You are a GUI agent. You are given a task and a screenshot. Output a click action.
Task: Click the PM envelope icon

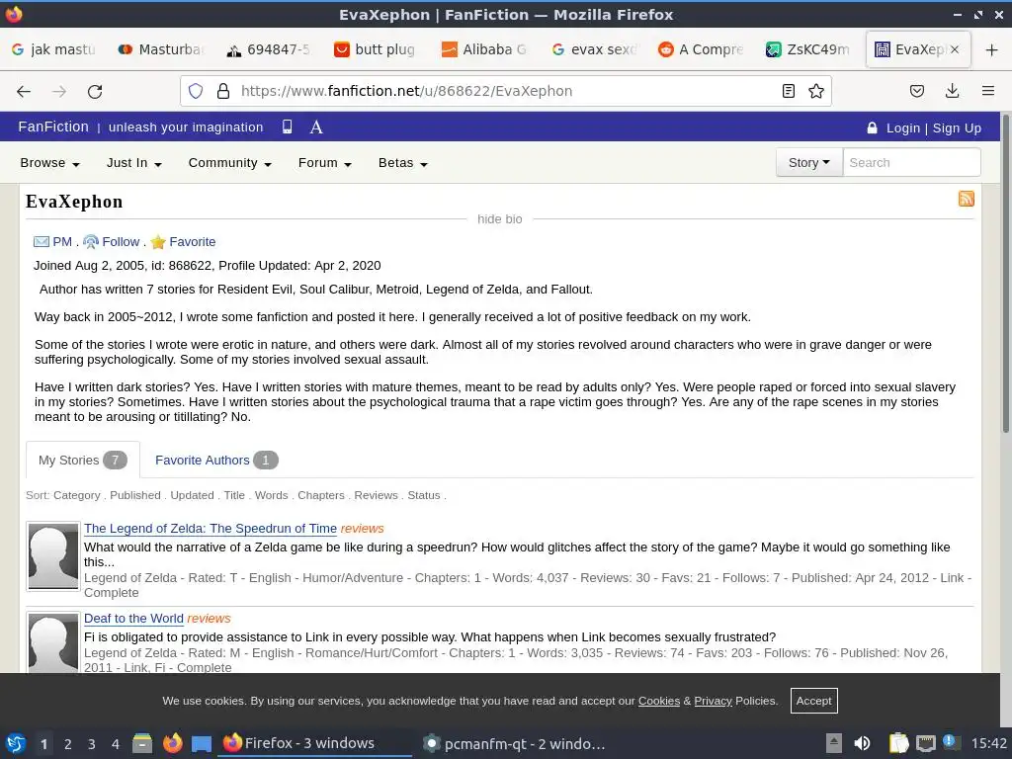click(x=42, y=242)
